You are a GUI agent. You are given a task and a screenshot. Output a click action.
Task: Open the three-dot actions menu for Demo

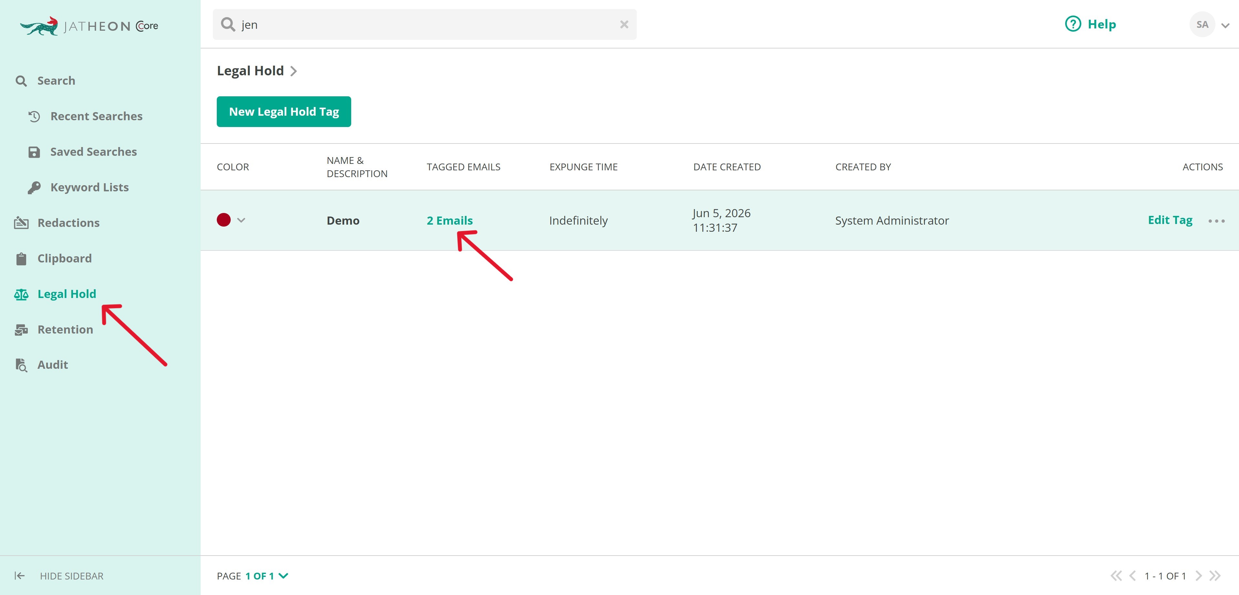click(1216, 221)
